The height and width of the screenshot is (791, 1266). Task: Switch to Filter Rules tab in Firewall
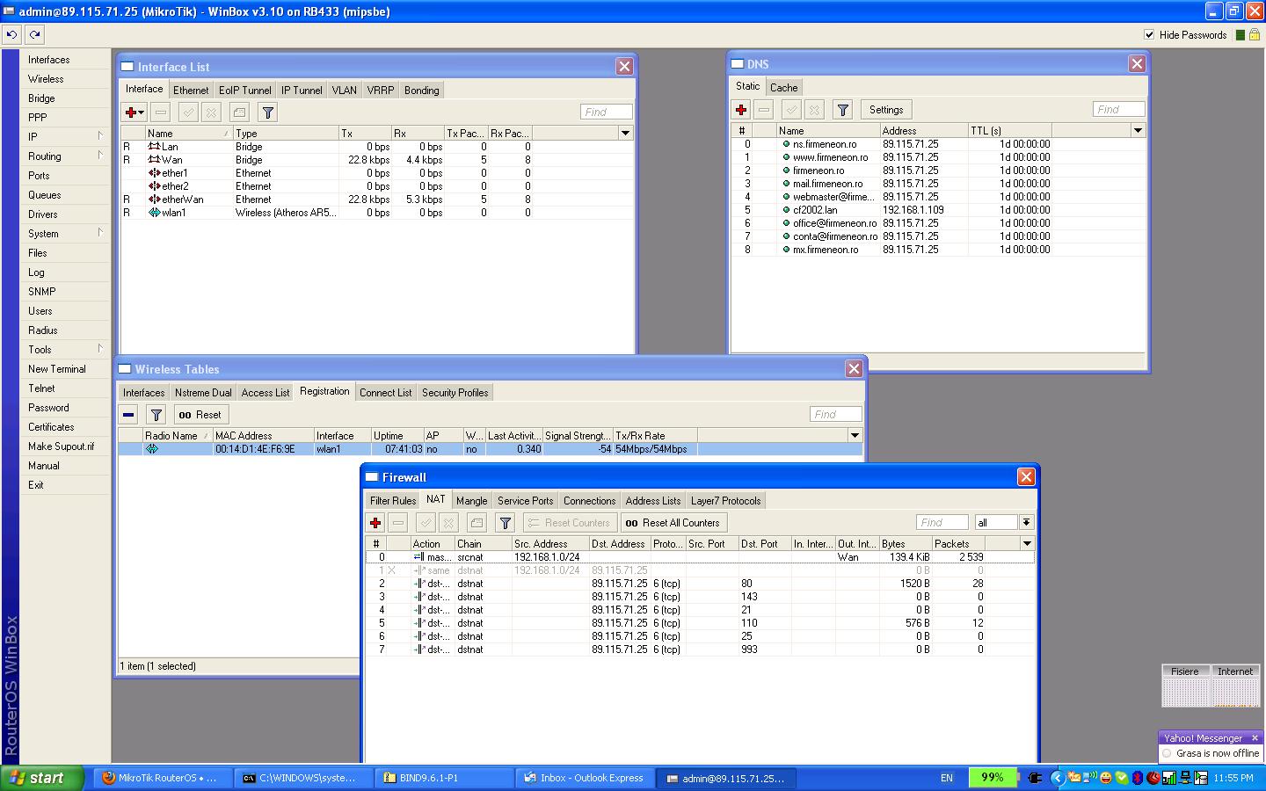point(393,501)
